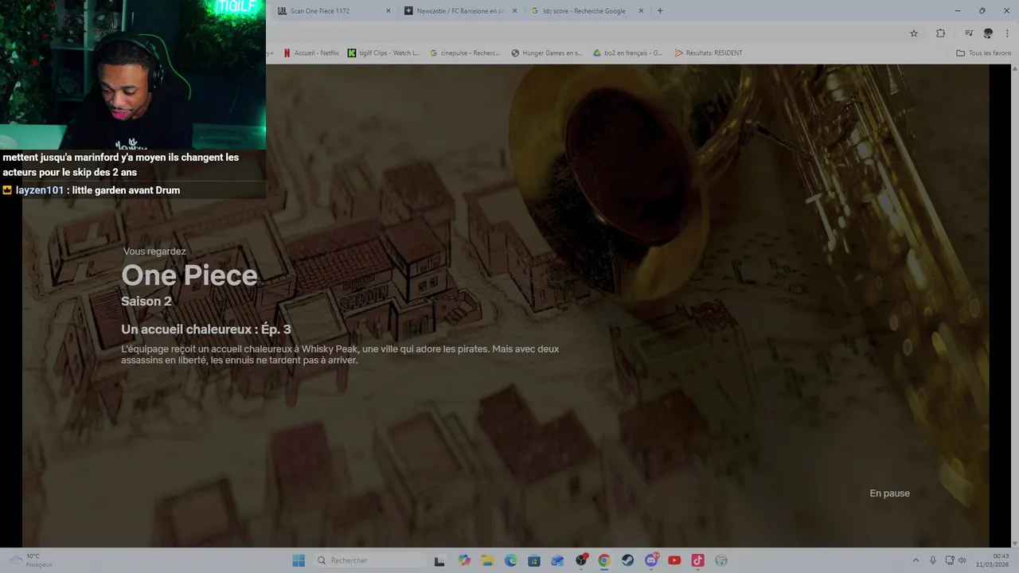Open the network icon in system tray
Viewport: 1019px width, 573px height.
[951, 560]
